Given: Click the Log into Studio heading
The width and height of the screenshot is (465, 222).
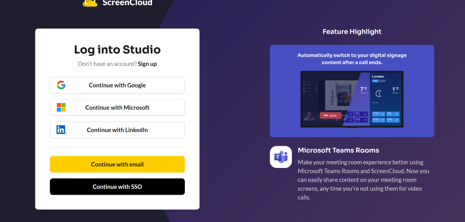Looking at the screenshot, I should click(x=117, y=49).
